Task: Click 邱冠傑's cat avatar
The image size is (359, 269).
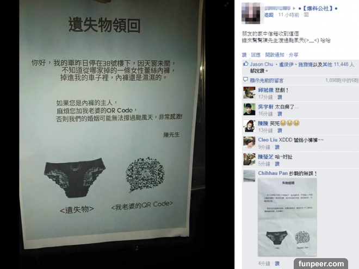Action: (x=249, y=92)
